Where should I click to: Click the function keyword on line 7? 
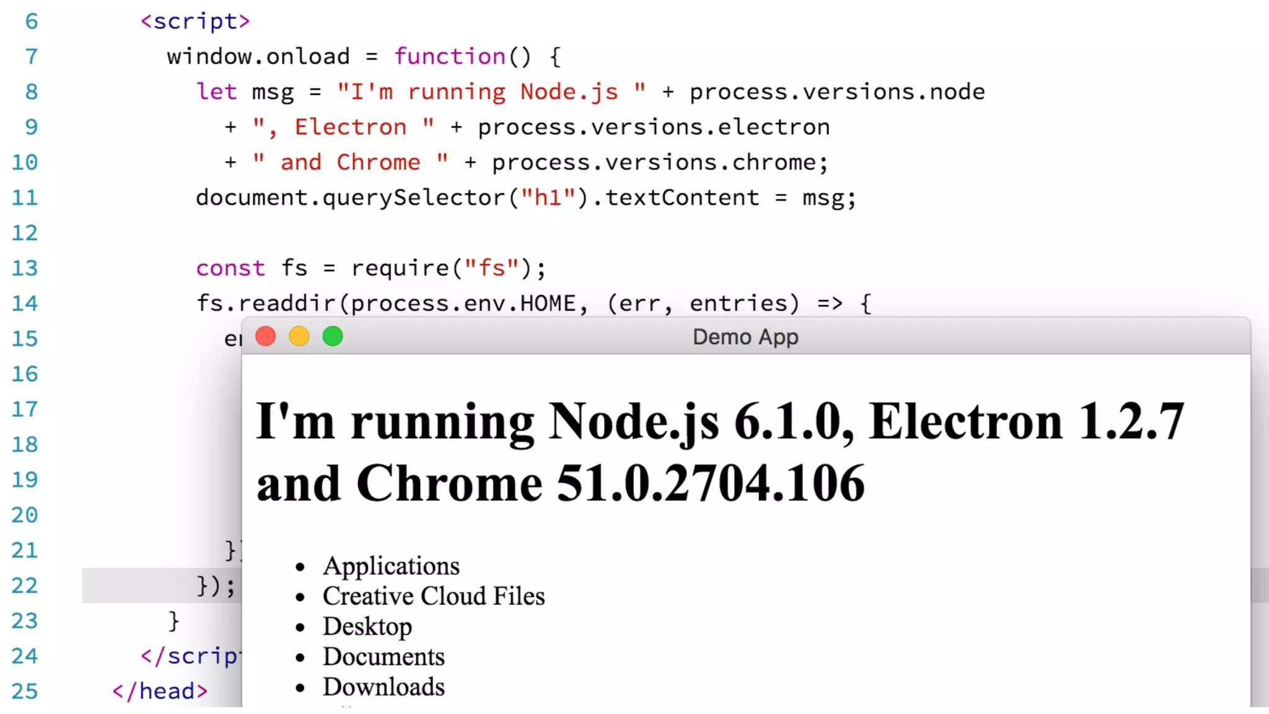coord(450,57)
